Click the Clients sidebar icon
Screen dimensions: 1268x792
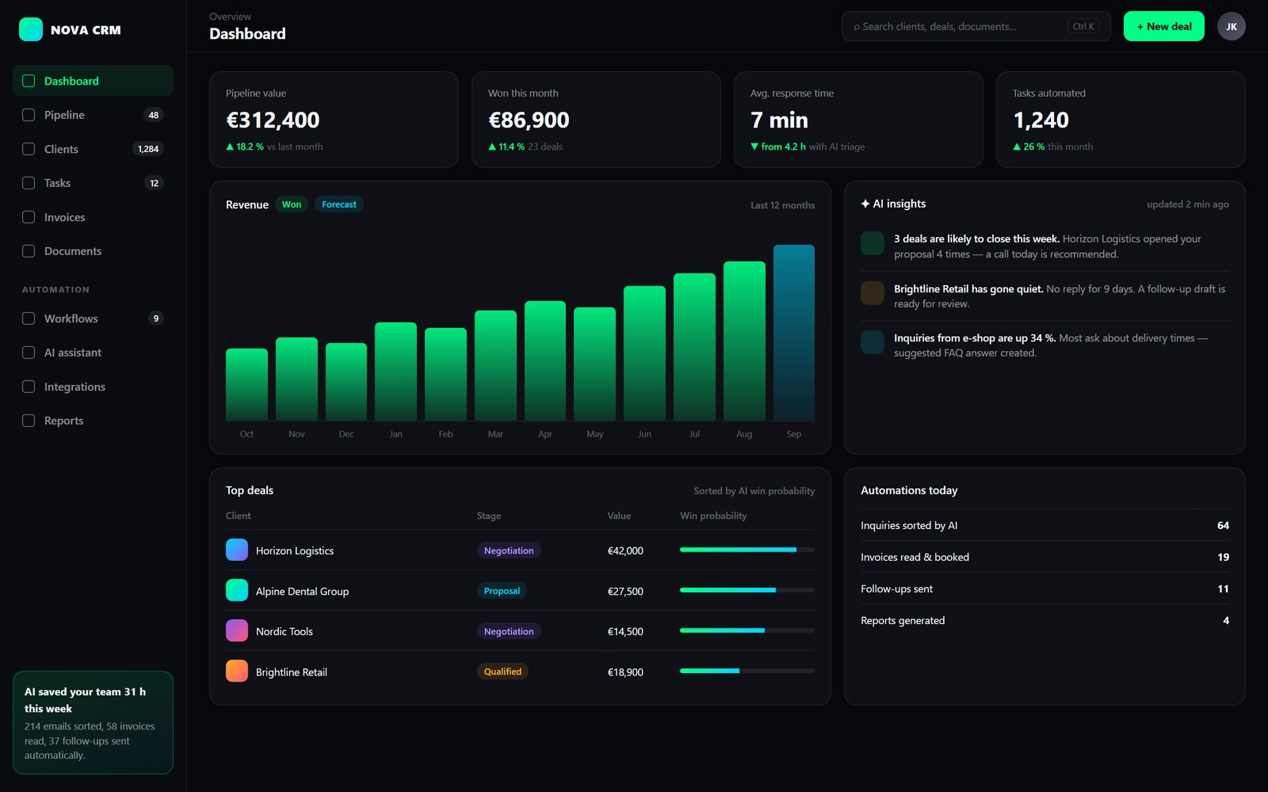point(29,149)
